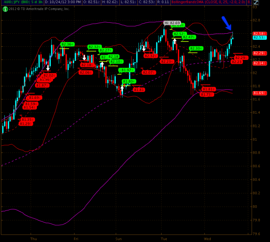Click the Tue date on time axis
This screenshot has width=270, height=242.
click(x=164, y=239)
